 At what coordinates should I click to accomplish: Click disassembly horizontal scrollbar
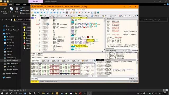[72, 52]
